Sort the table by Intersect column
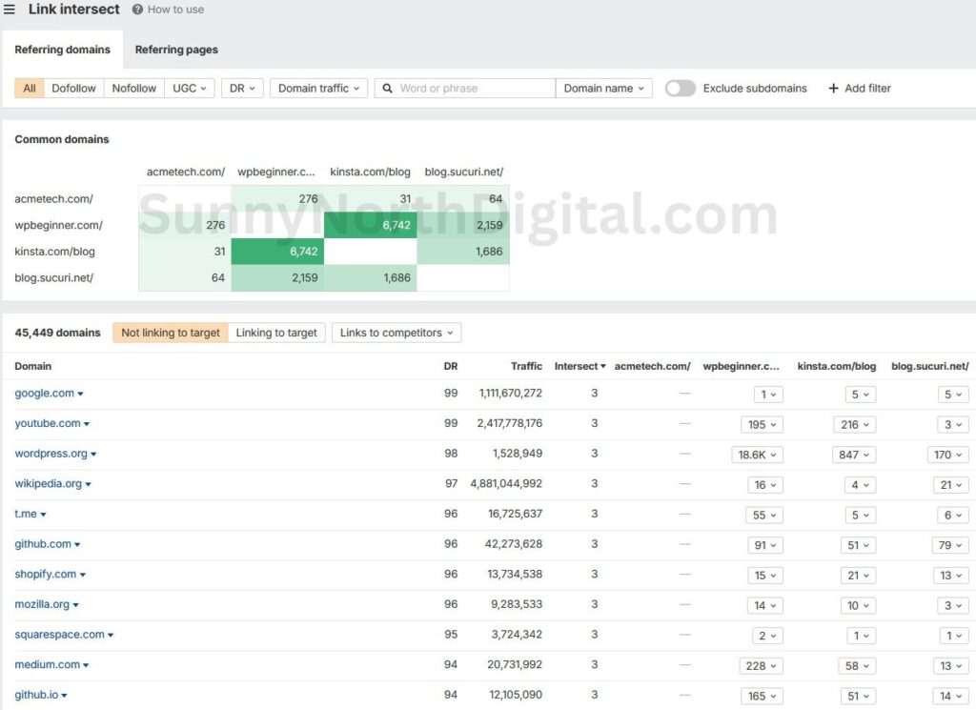 click(579, 366)
